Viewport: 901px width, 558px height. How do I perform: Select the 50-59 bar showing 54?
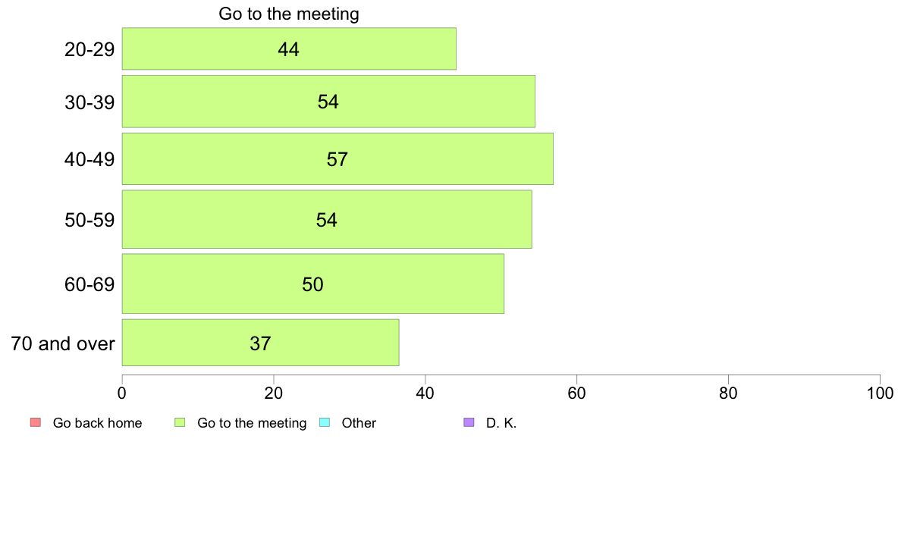[x=327, y=220]
